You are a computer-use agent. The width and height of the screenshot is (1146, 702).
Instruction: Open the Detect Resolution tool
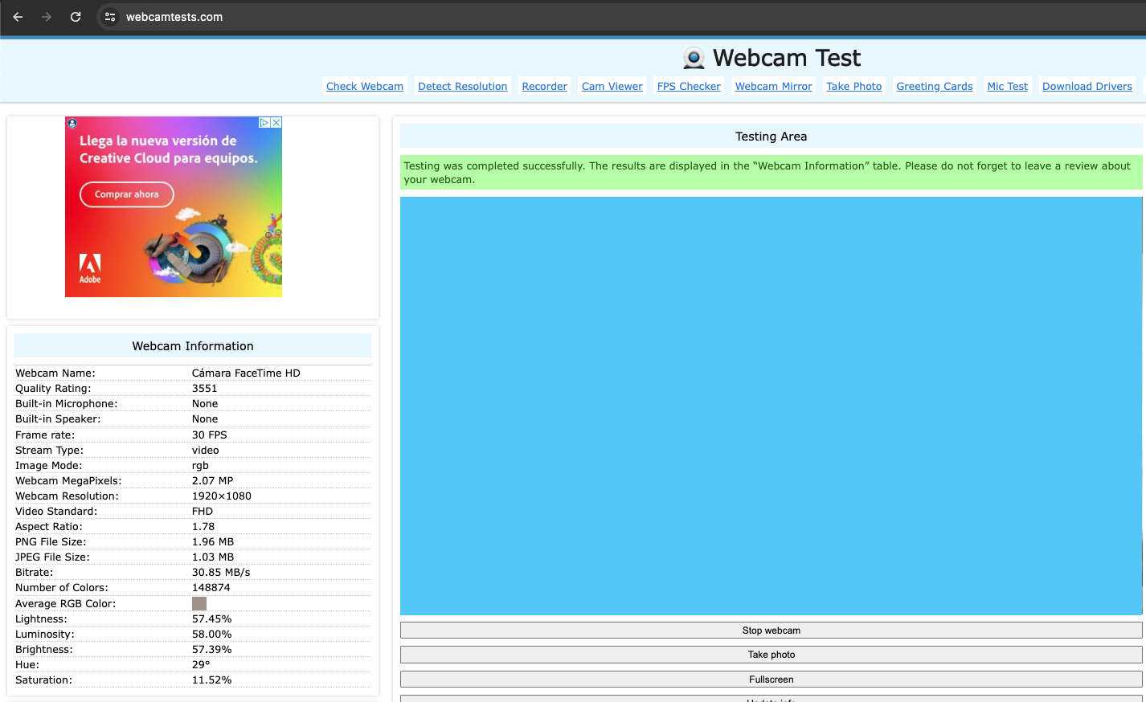click(462, 86)
